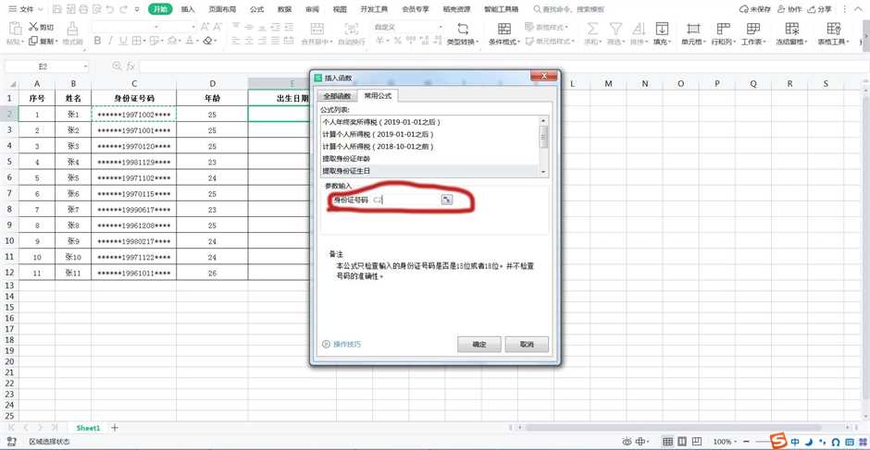
Task: Switch to the 全部函数 tab
Action: pyautogui.click(x=337, y=96)
